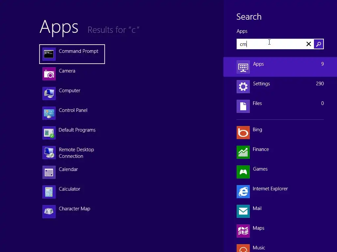Choose Mail label in search list

click(257, 208)
